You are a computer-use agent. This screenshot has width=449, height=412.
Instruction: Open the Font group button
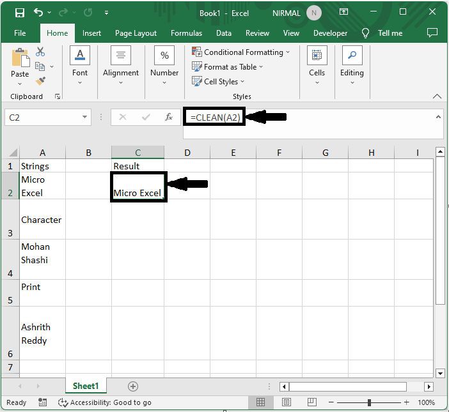tap(80, 66)
